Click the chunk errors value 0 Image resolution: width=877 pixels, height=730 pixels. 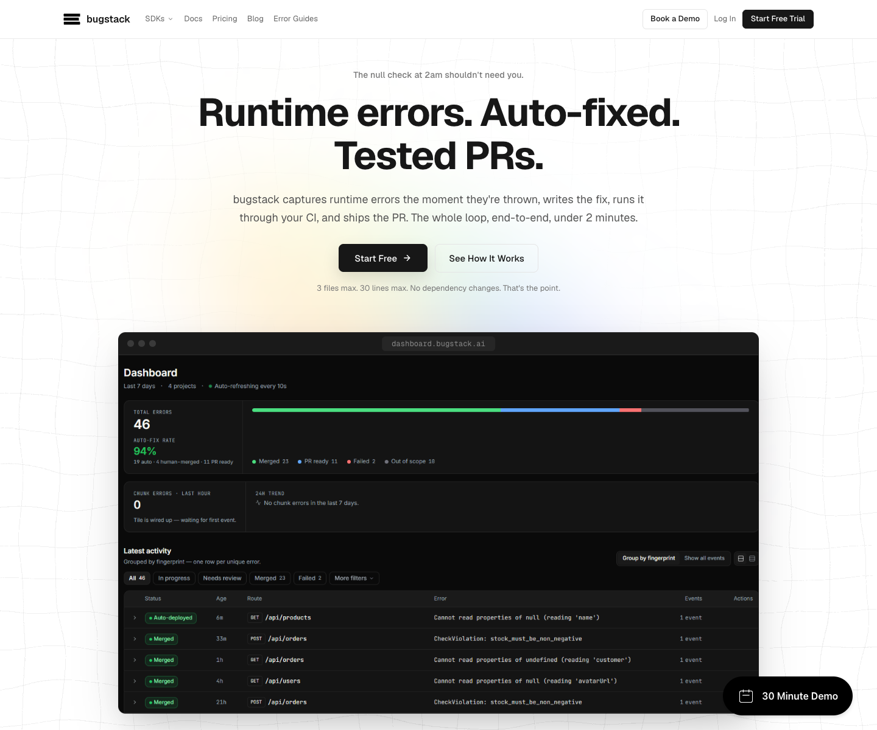click(x=137, y=505)
